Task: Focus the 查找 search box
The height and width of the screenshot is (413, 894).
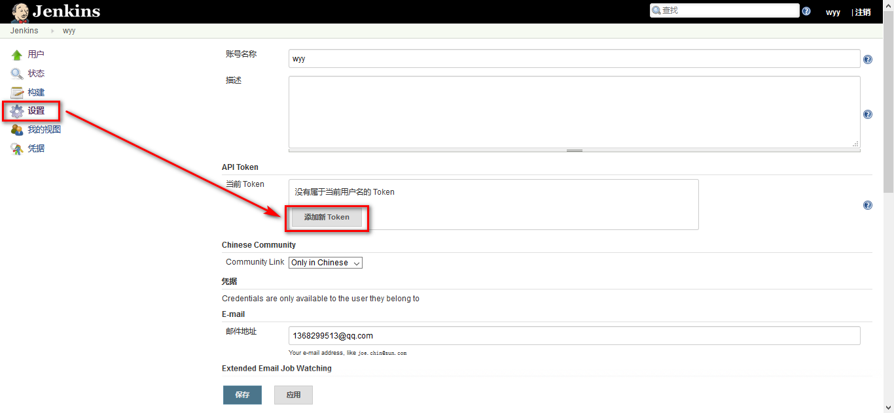Action: [724, 10]
